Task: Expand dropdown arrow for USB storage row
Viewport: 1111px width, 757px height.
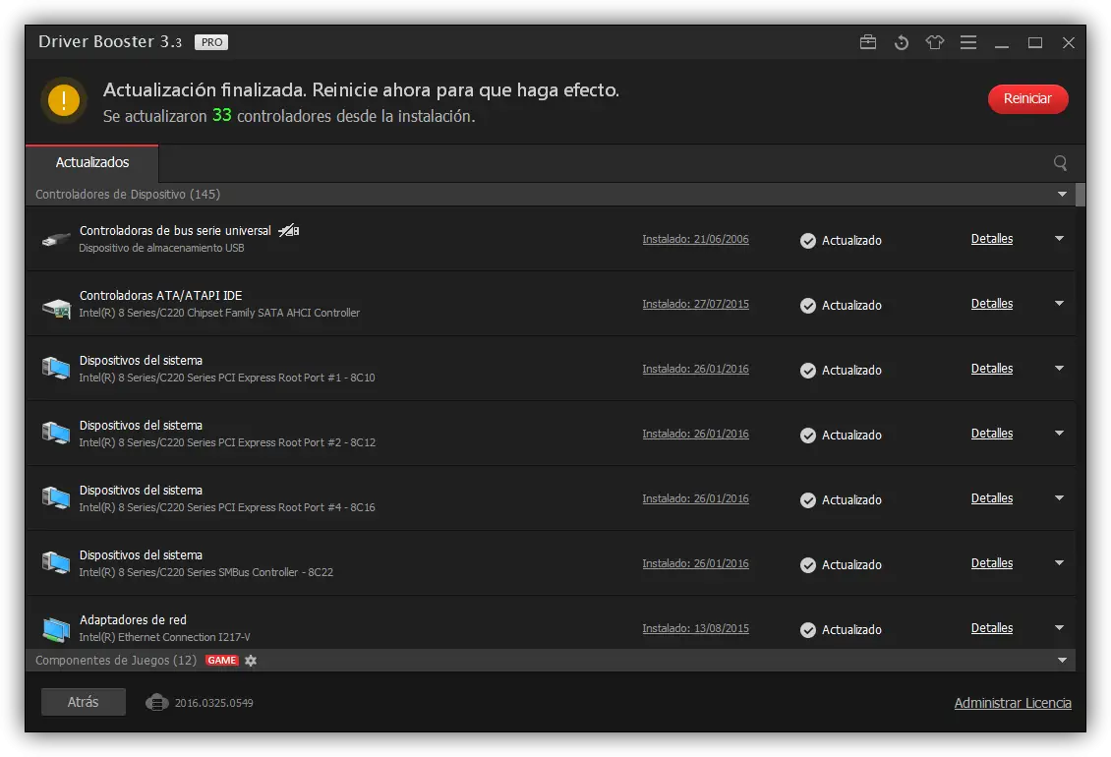Action: [1059, 239]
